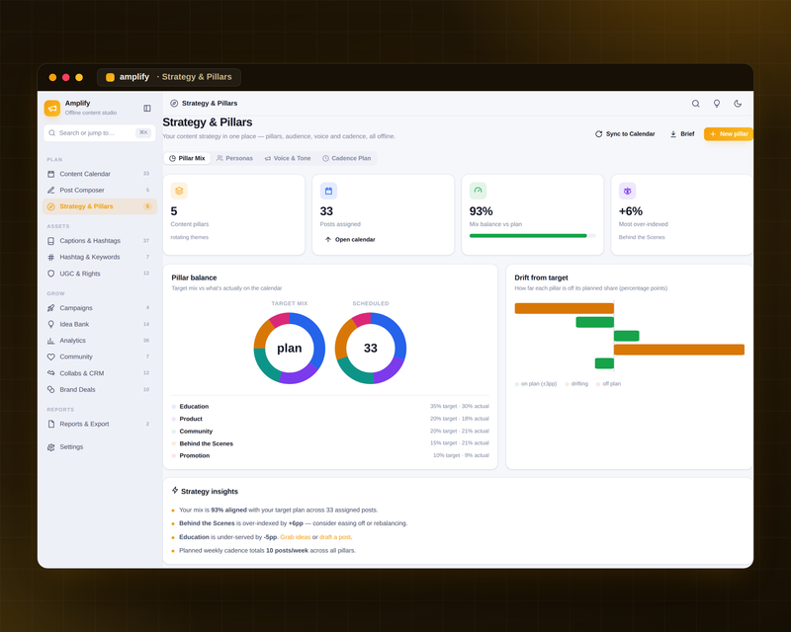The width and height of the screenshot is (791, 632).
Task: Click the on plan legend entry
Action: point(536,384)
